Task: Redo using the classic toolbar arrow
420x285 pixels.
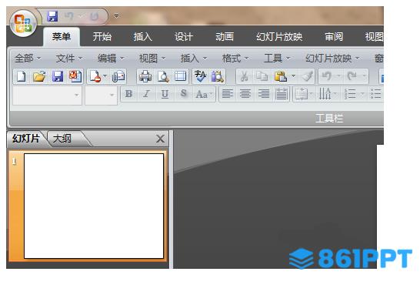Action: (x=352, y=76)
